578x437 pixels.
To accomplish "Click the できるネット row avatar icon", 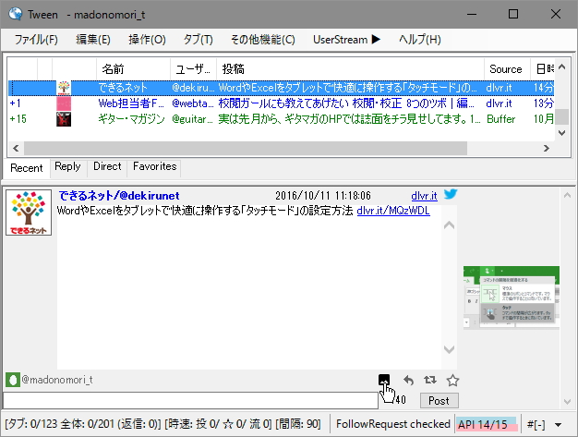I will (x=64, y=88).
